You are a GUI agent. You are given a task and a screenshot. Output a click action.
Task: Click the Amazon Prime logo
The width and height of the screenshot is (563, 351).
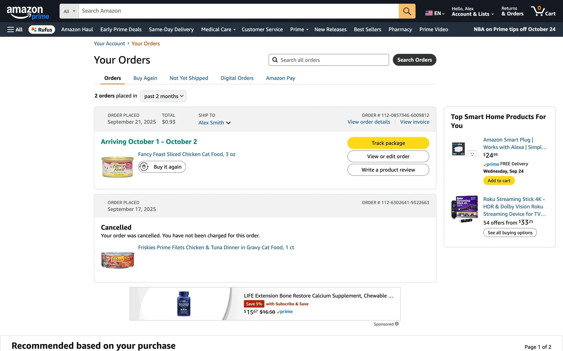(28, 12)
